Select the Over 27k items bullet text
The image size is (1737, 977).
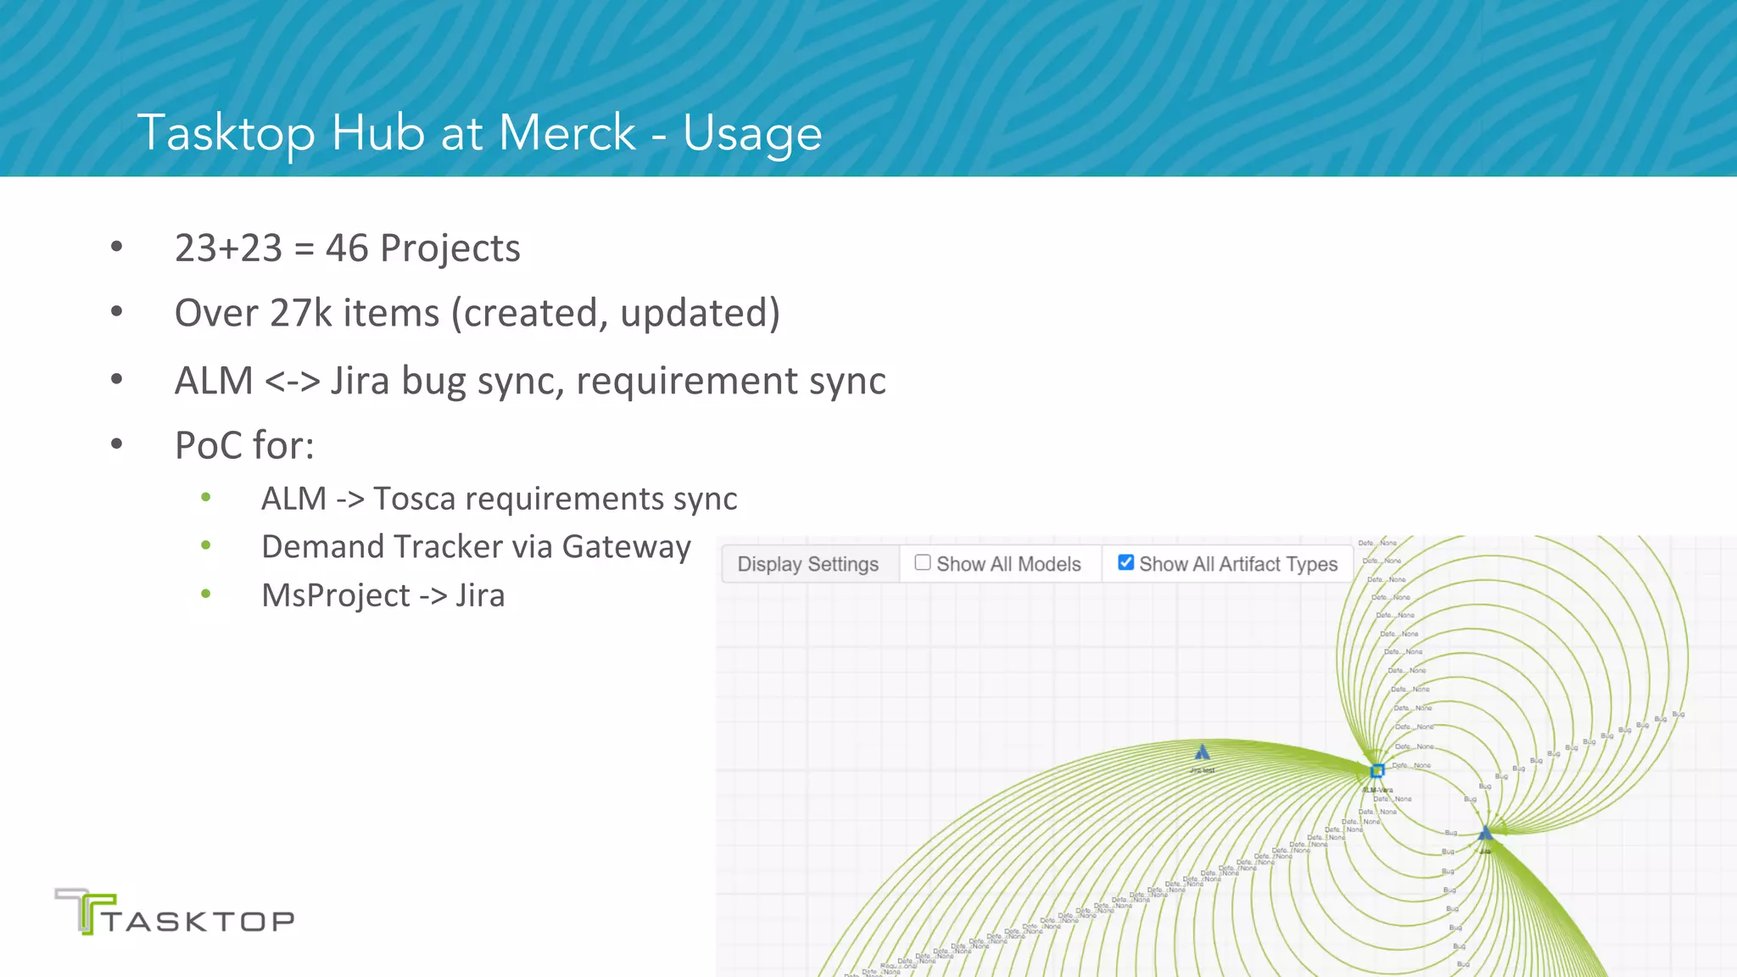(x=477, y=313)
